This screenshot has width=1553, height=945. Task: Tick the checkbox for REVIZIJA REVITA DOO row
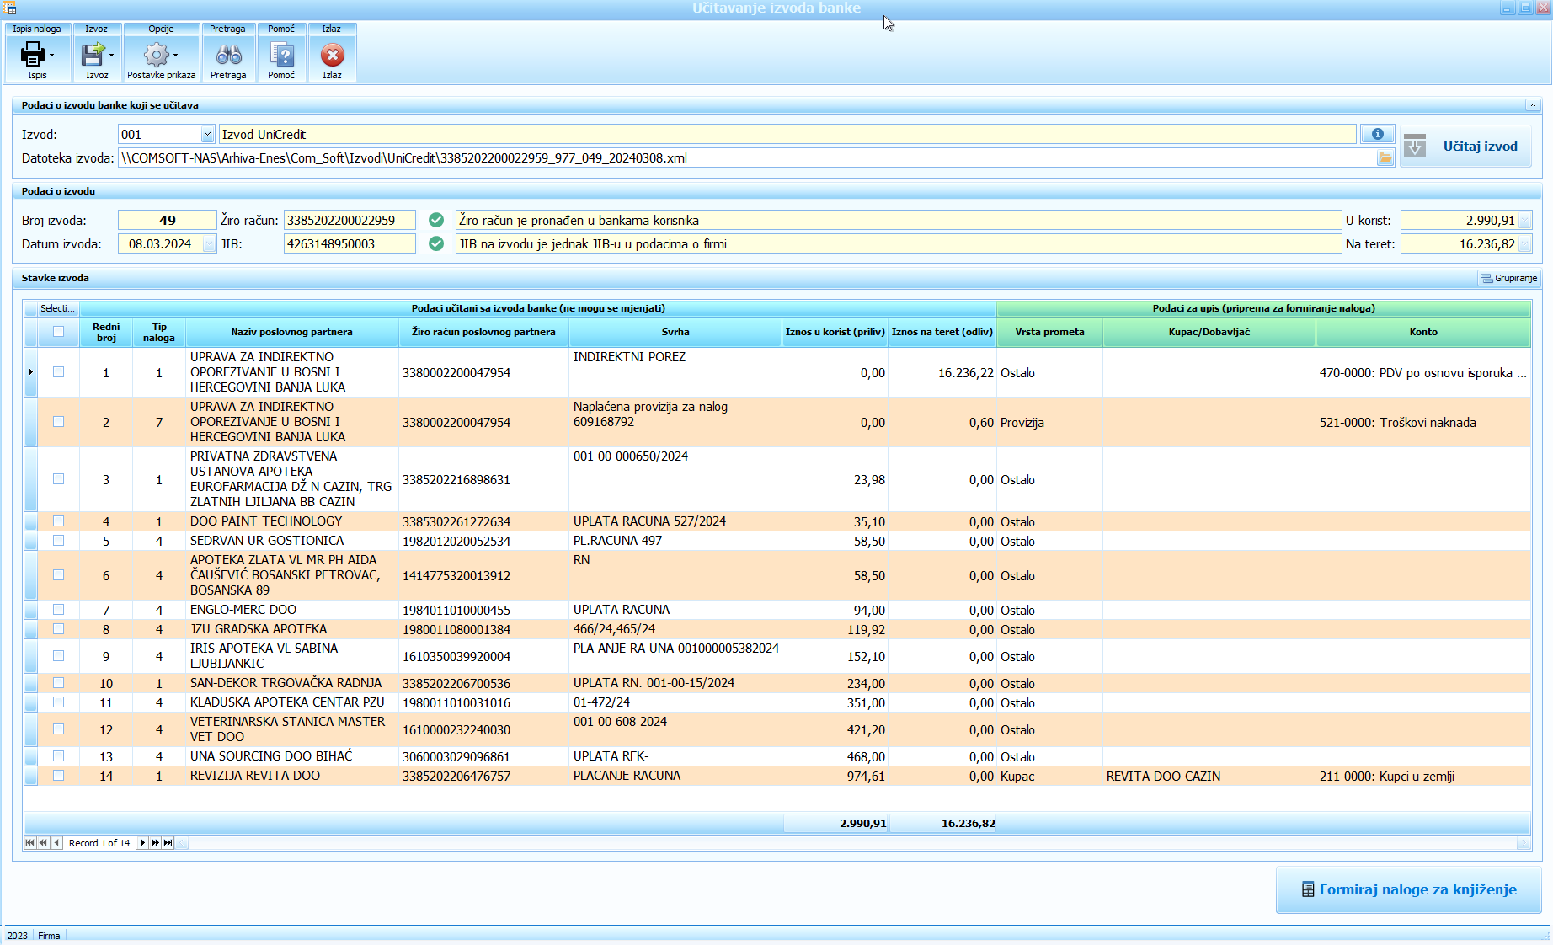pos(58,776)
